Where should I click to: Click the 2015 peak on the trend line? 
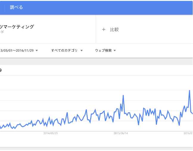tap(123, 95)
